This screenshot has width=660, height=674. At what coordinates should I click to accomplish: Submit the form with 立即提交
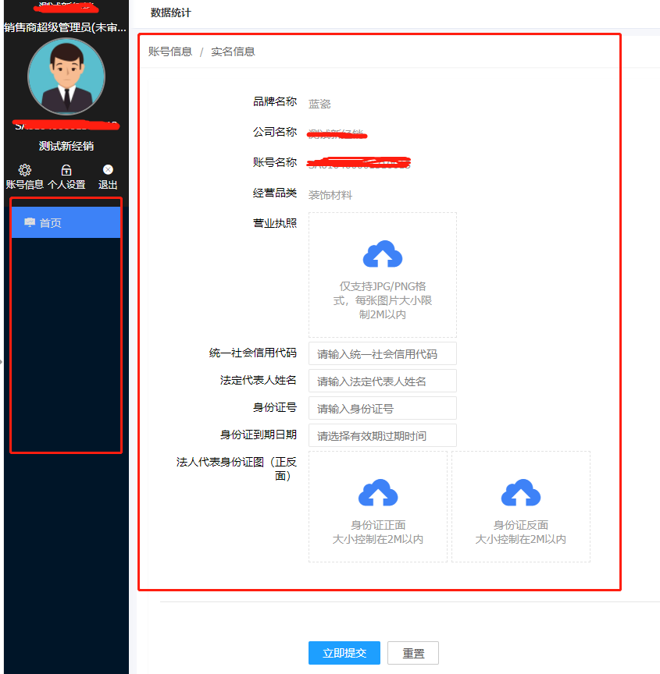click(x=344, y=653)
